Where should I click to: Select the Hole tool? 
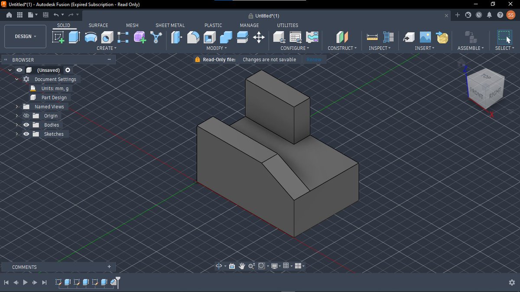[x=107, y=37]
